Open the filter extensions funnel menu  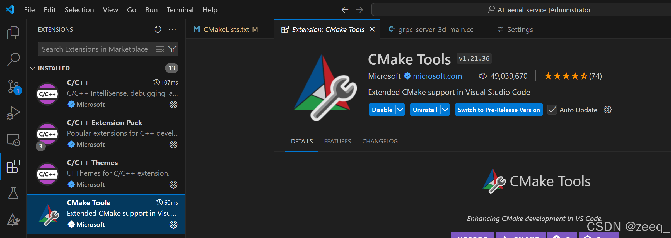(172, 49)
